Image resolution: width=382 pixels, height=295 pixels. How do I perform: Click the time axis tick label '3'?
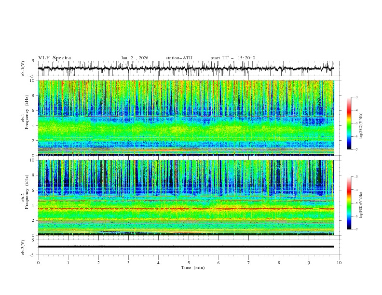(128, 263)
